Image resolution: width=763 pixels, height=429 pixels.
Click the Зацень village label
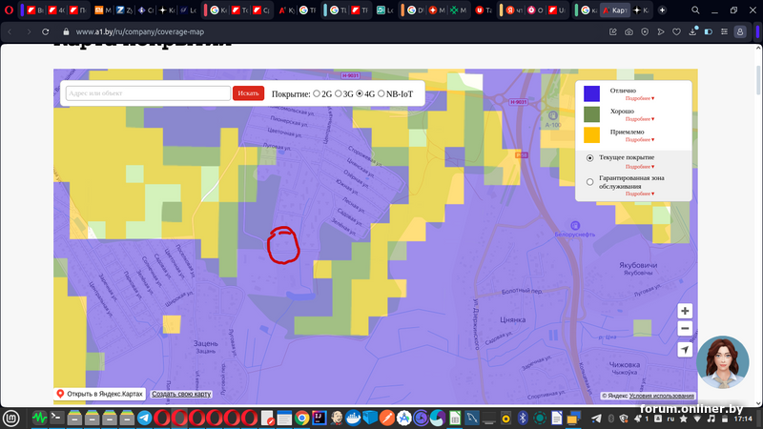pyautogui.click(x=205, y=343)
